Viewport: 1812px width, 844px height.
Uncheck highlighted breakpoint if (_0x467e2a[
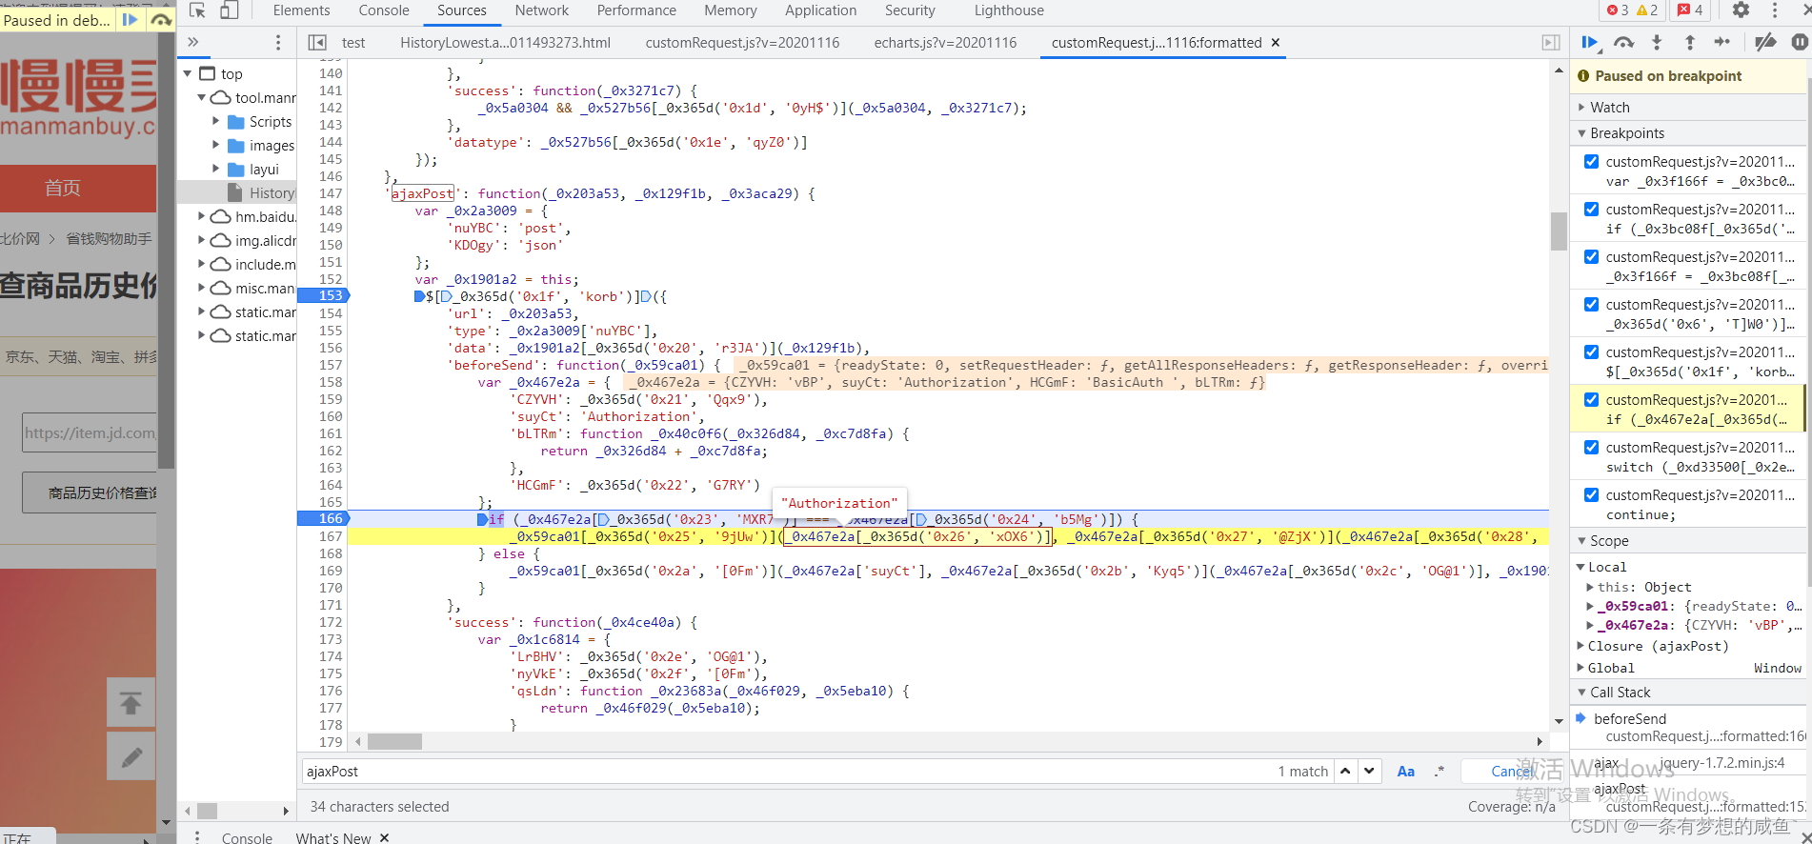coord(1591,399)
